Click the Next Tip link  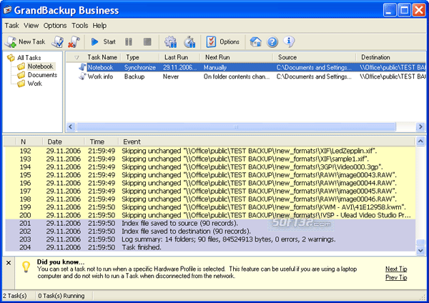(396, 269)
